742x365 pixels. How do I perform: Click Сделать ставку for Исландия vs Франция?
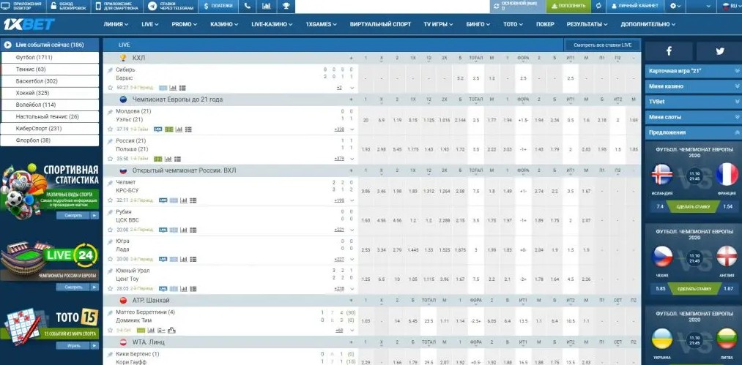point(693,206)
